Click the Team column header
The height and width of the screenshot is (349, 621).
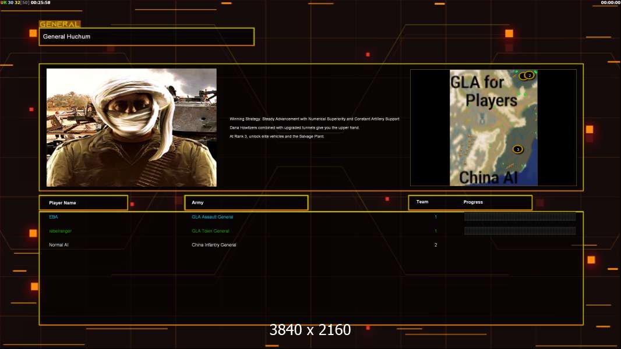(x=422, y=202)
